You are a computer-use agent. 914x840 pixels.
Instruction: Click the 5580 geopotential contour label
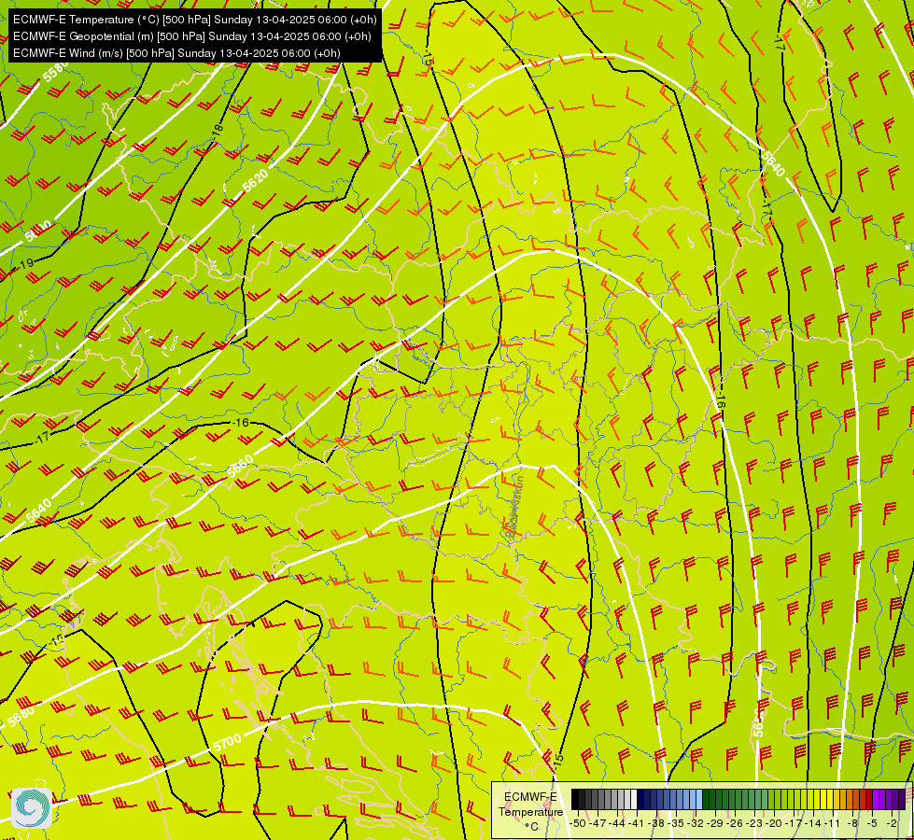point(56,71)
